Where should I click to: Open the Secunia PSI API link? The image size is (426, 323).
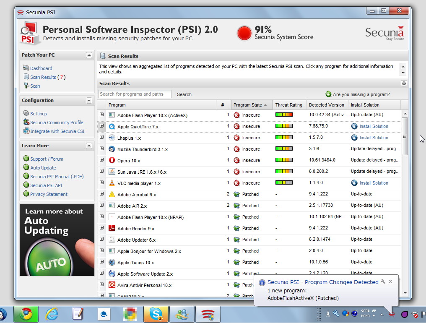pos(46,185)
